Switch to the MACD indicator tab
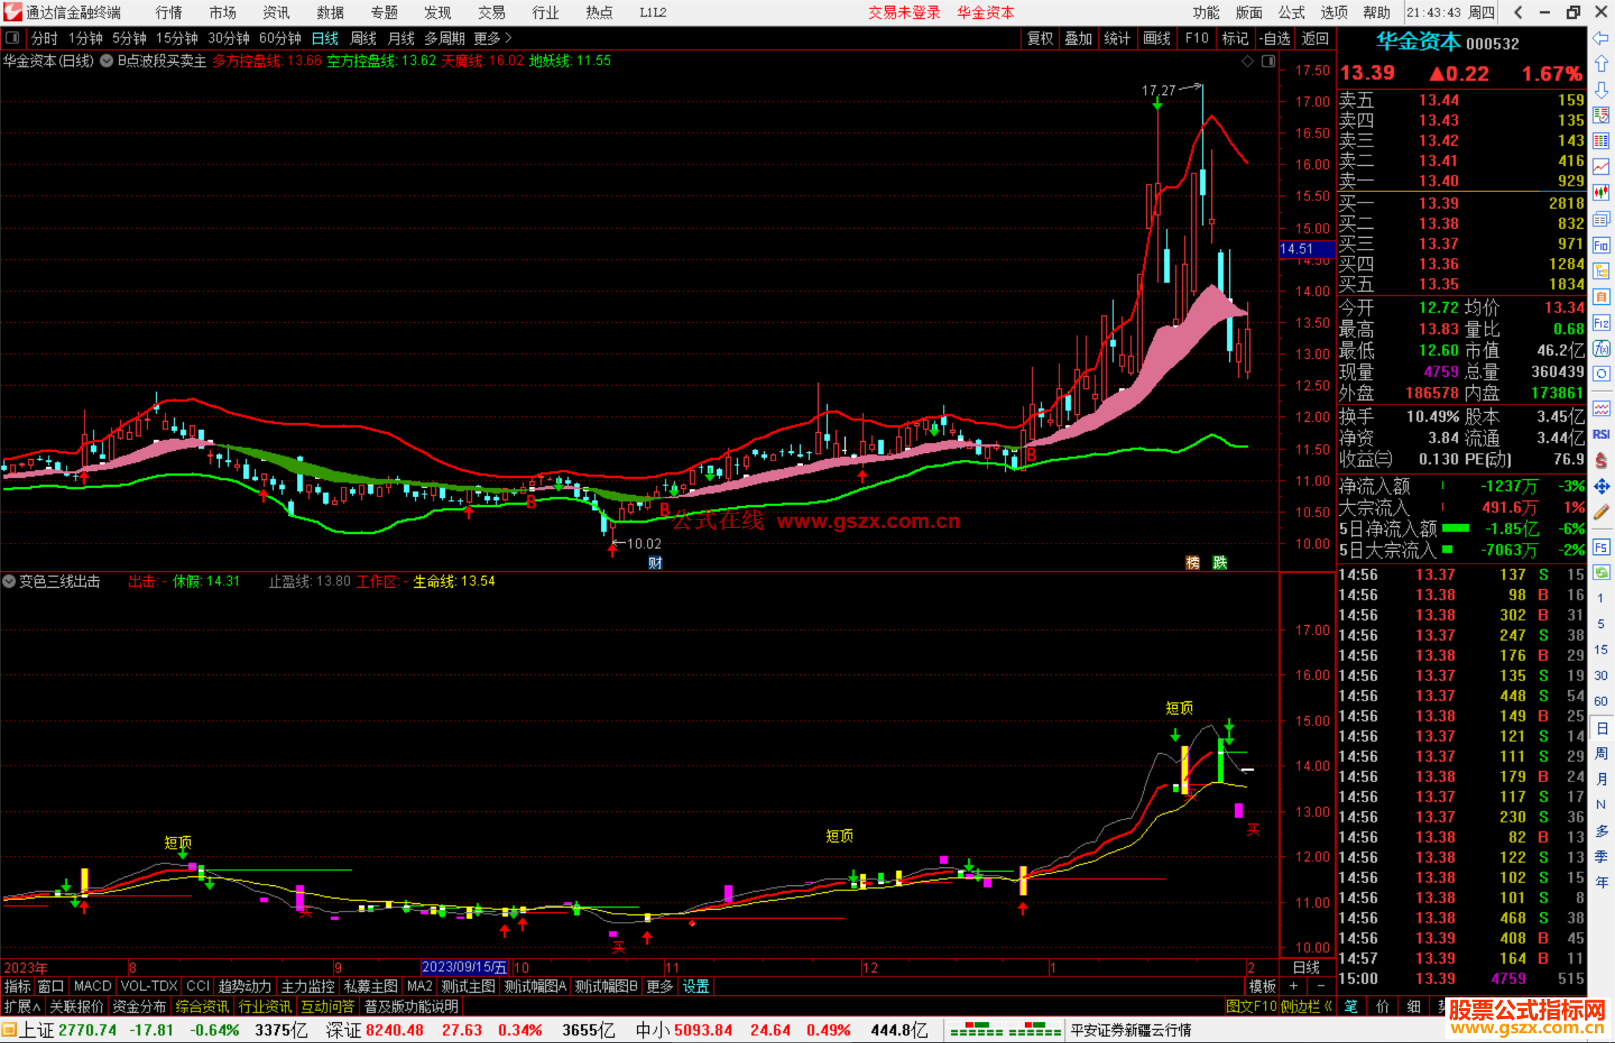This screenshot has height=1043, width=1615. 92,986
